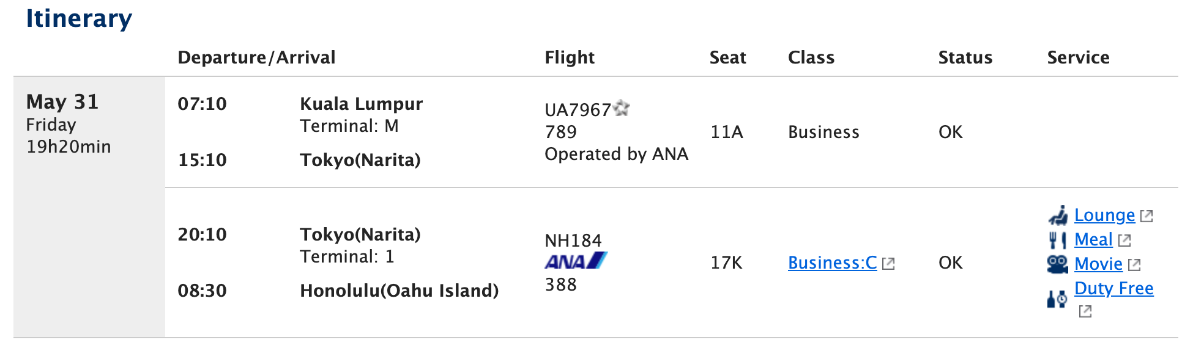Image resolution: width=1193 pixels, height=348 pixels.
Task: Open the Movie service link
Action: point(1098,264)
